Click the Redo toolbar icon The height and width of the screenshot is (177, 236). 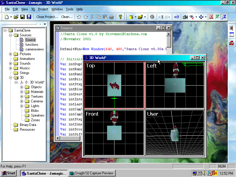[x=86, y=17]
